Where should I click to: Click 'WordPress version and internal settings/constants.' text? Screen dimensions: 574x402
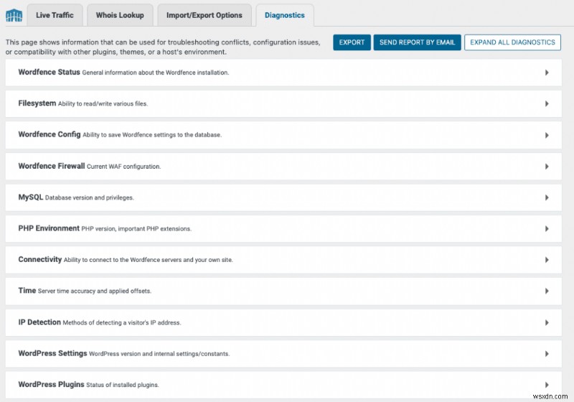click(x=159, y=354)
